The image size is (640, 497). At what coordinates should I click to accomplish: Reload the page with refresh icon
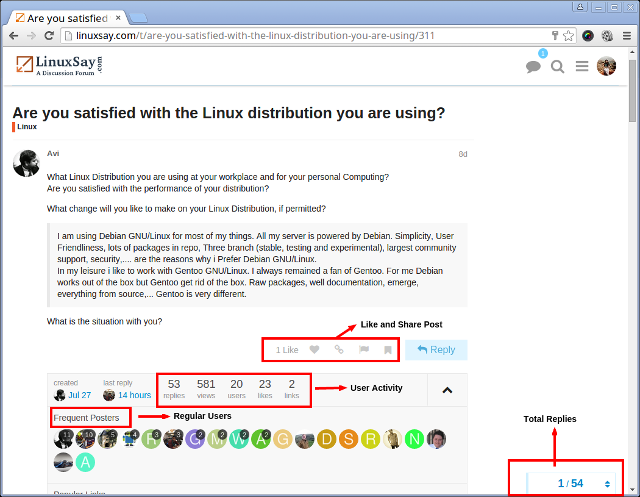49,35
